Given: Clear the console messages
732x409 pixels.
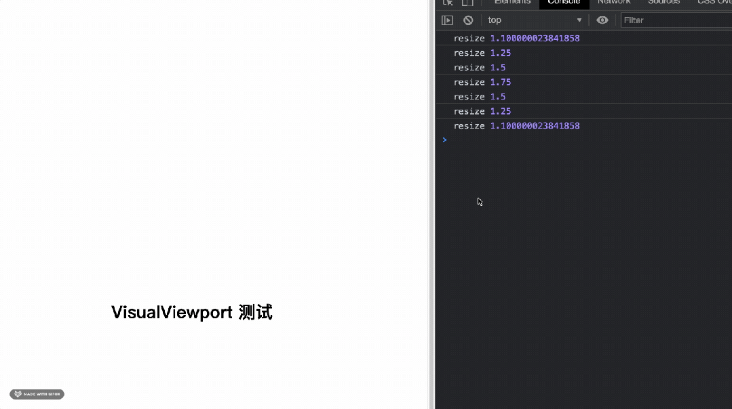Looking at the screenshot, I should click(x=467, y=20).
